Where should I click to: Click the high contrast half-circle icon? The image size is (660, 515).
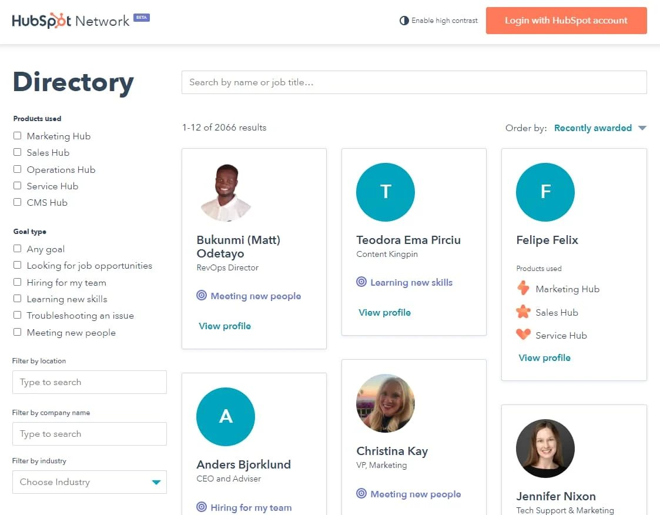pyautogui.click(x=404, y=21)
